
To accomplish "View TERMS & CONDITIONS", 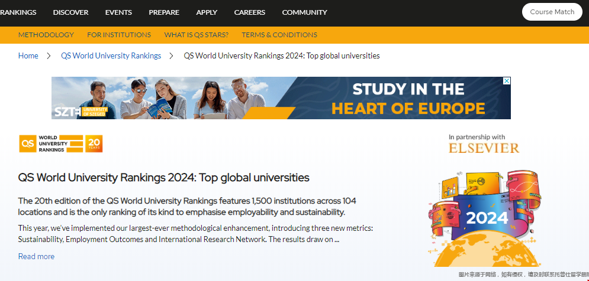I will [279, 35].
